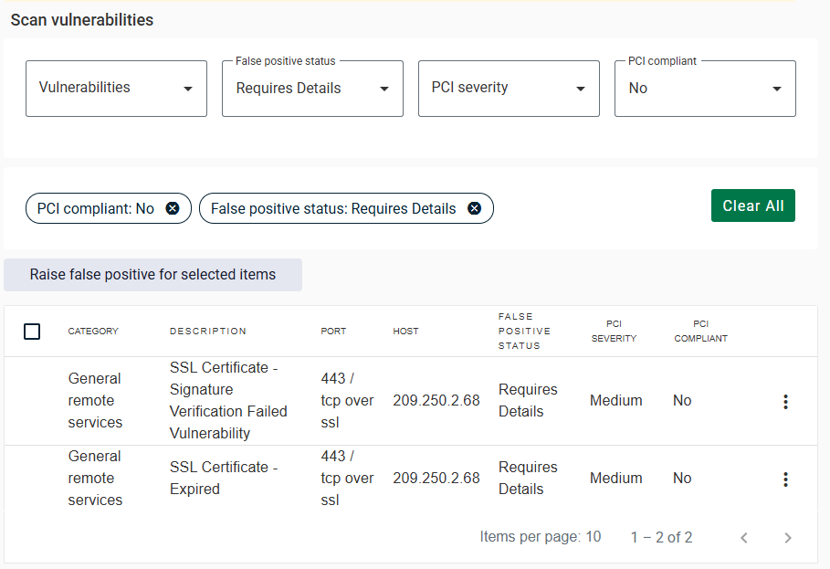
Task: Go to previous page of results
Action: coord(744,538)
